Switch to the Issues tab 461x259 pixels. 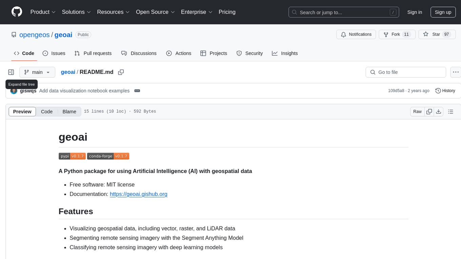coord(54,53)
